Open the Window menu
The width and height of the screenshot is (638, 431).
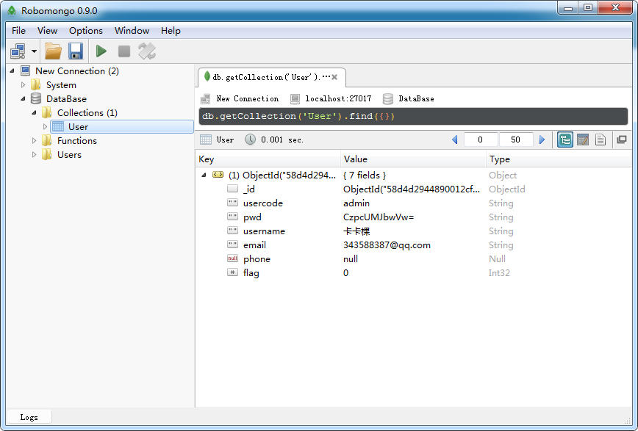[x=132, y=31]
